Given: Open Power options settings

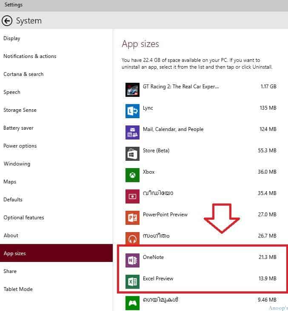Looking at the screenshot, I should (57, 146).
